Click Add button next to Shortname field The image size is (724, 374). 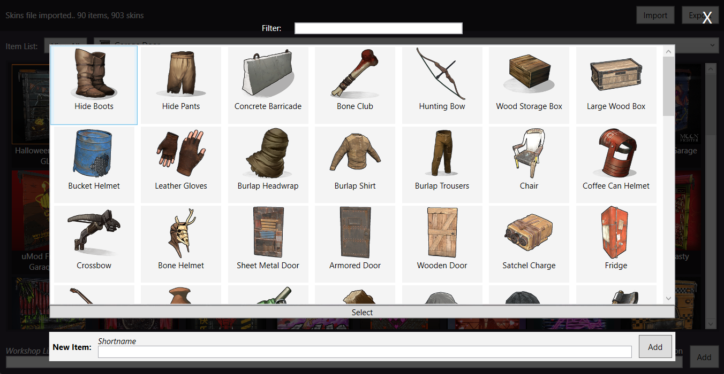655,347
